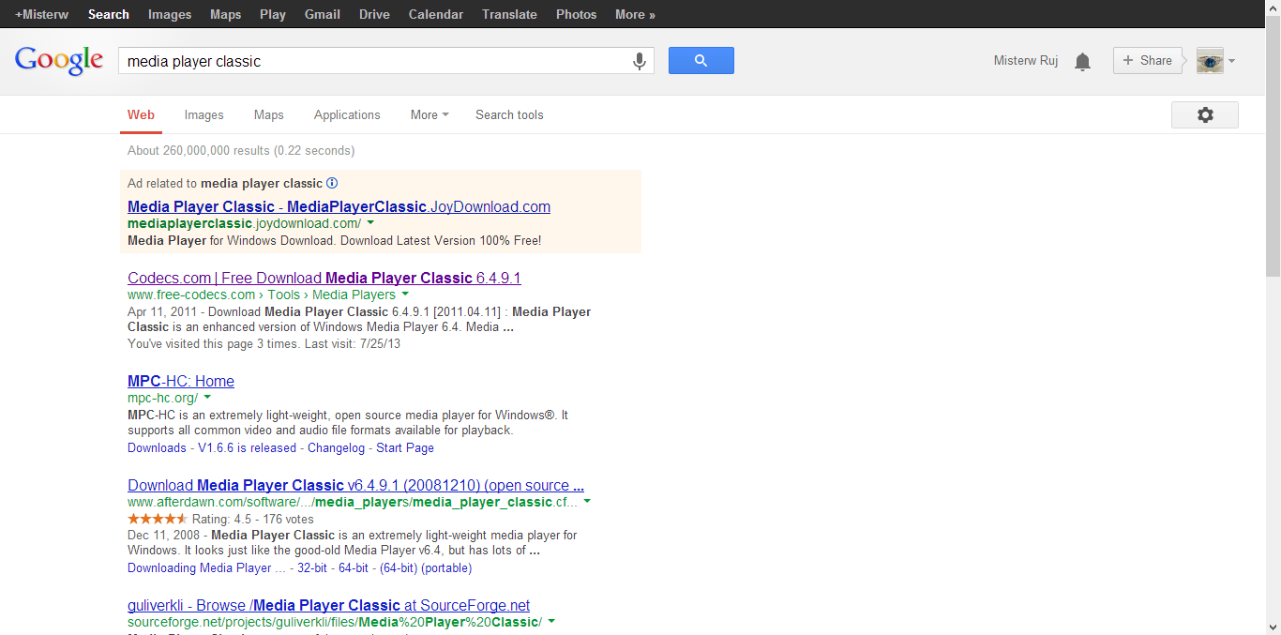Click (64-bit) (portable) sitelink
Image resolution: width=1281 pixels, height=635 pixels.
click(x=426, y=567)
